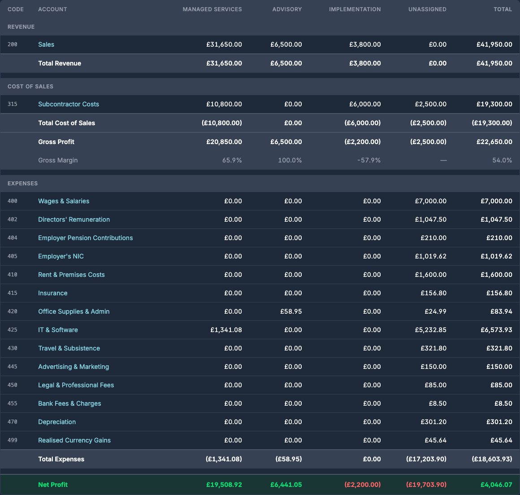Image resolution: width=520 pixels, height=495 pixels.
Task: Select Gross Margin -57.9% value
Action: coord(369,160)
